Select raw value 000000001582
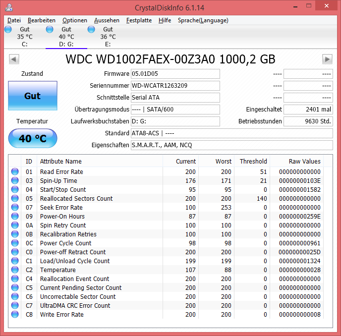Image resolution: width=341 pixels, height=336 pixels. [x=300, y=190]
